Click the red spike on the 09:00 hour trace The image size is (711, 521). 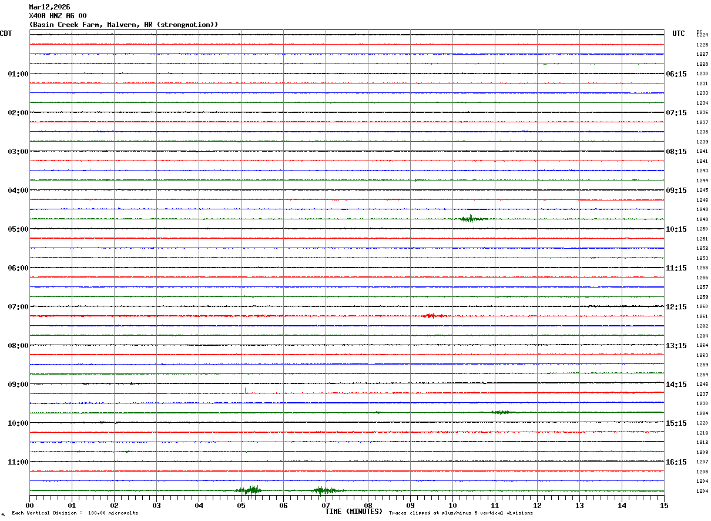pos(245,390)
